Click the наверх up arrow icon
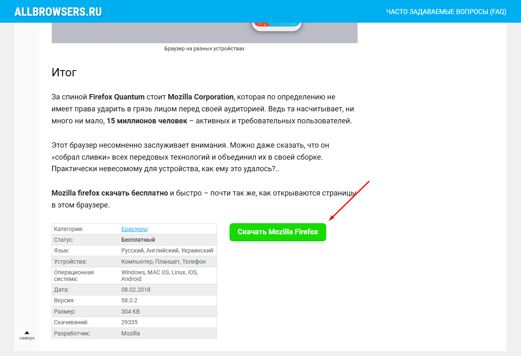The height and width of the screenshot is (356, 521). (27, 332)
